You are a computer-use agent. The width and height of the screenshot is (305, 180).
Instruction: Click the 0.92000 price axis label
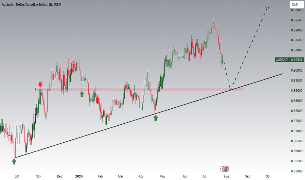coord(296,30)
